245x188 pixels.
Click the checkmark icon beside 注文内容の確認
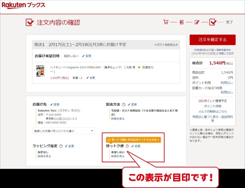point(29,22)
